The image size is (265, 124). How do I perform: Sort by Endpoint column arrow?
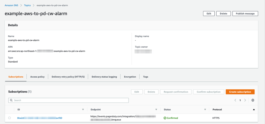[x=156, y=109]
